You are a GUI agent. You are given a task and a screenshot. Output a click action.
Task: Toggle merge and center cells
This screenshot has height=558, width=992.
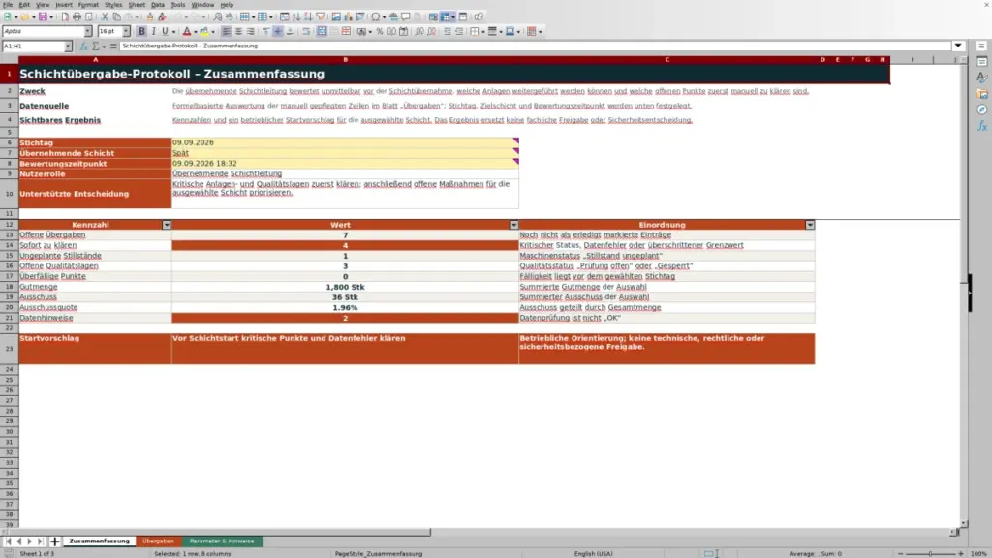pos(322,32)
